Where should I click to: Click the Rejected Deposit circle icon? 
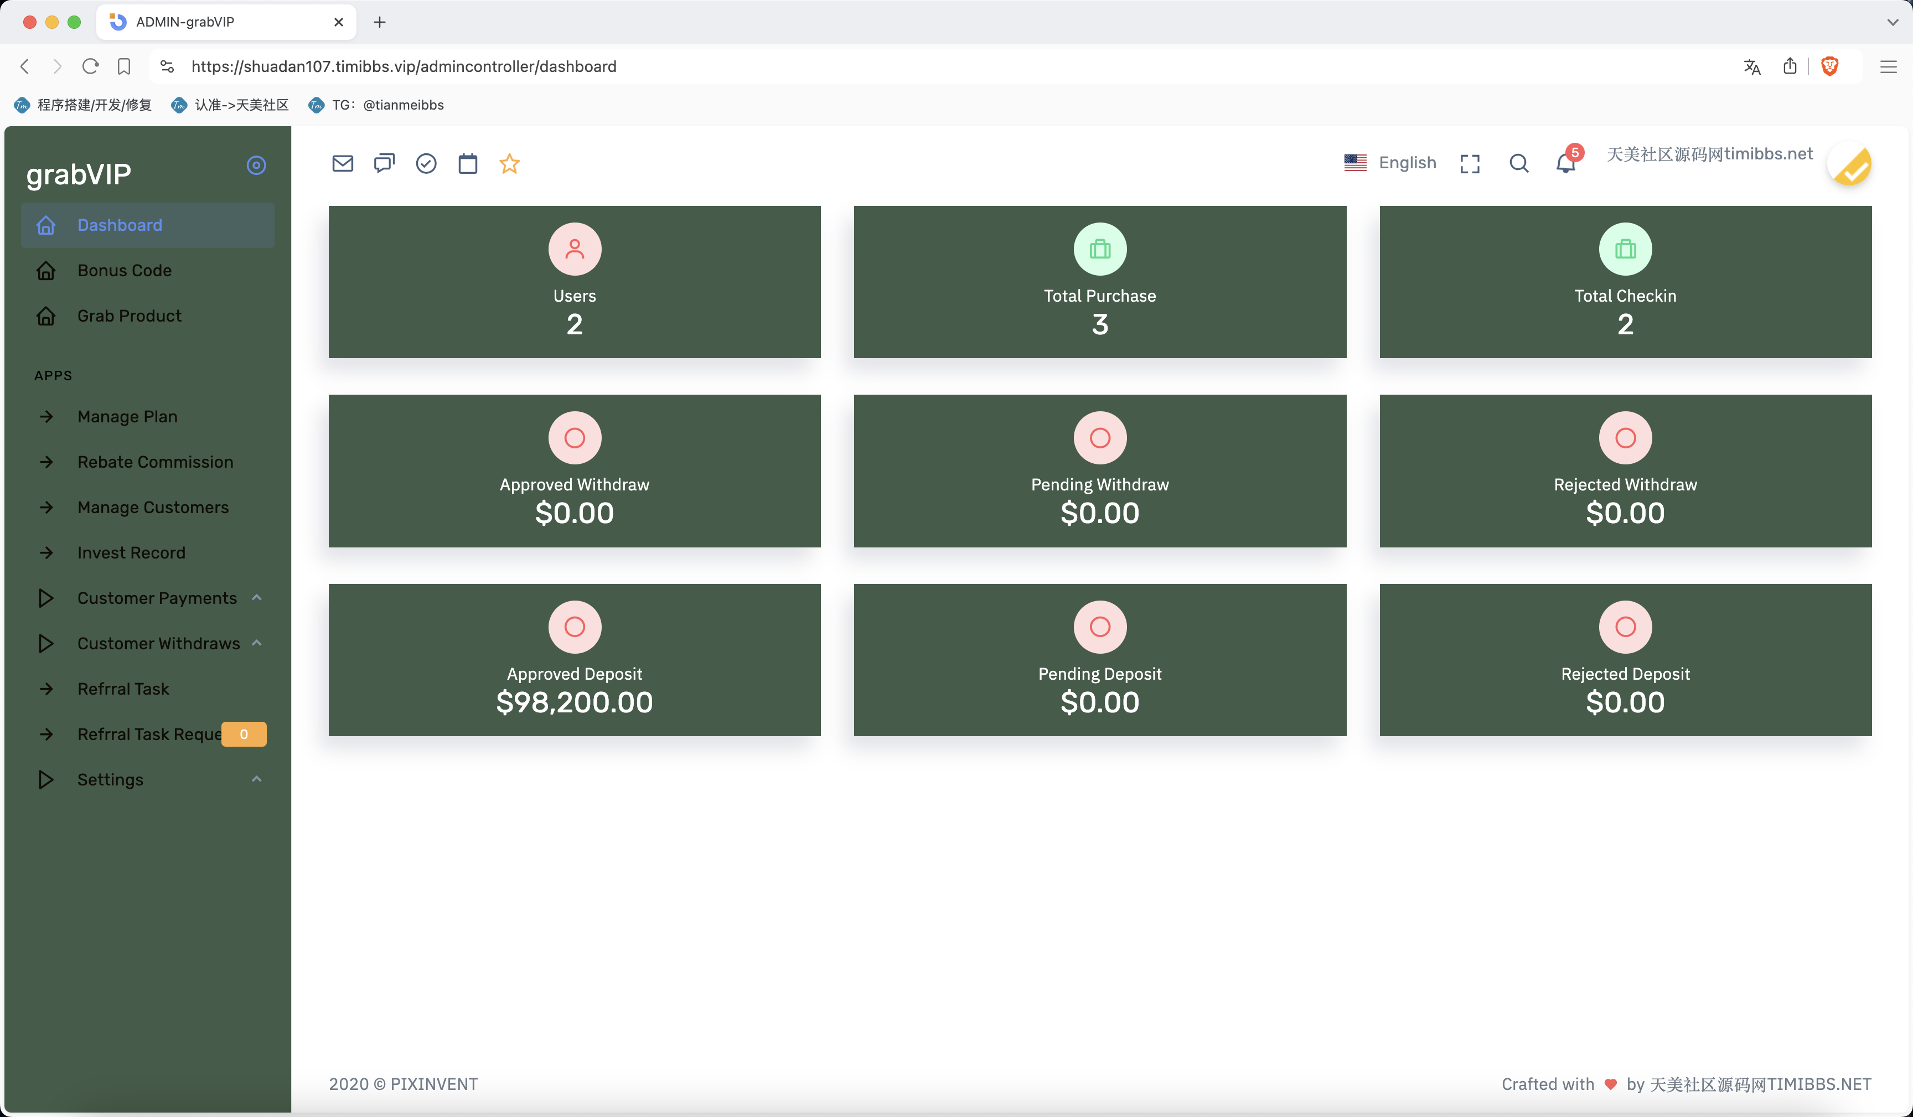[1625, 627]
